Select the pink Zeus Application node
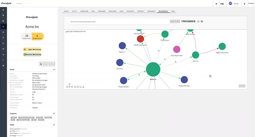255x137 pixels. pos(177,49)
